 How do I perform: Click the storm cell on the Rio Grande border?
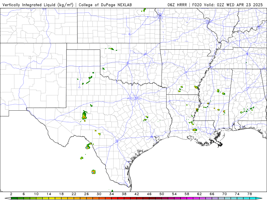(x=88, y=146)
